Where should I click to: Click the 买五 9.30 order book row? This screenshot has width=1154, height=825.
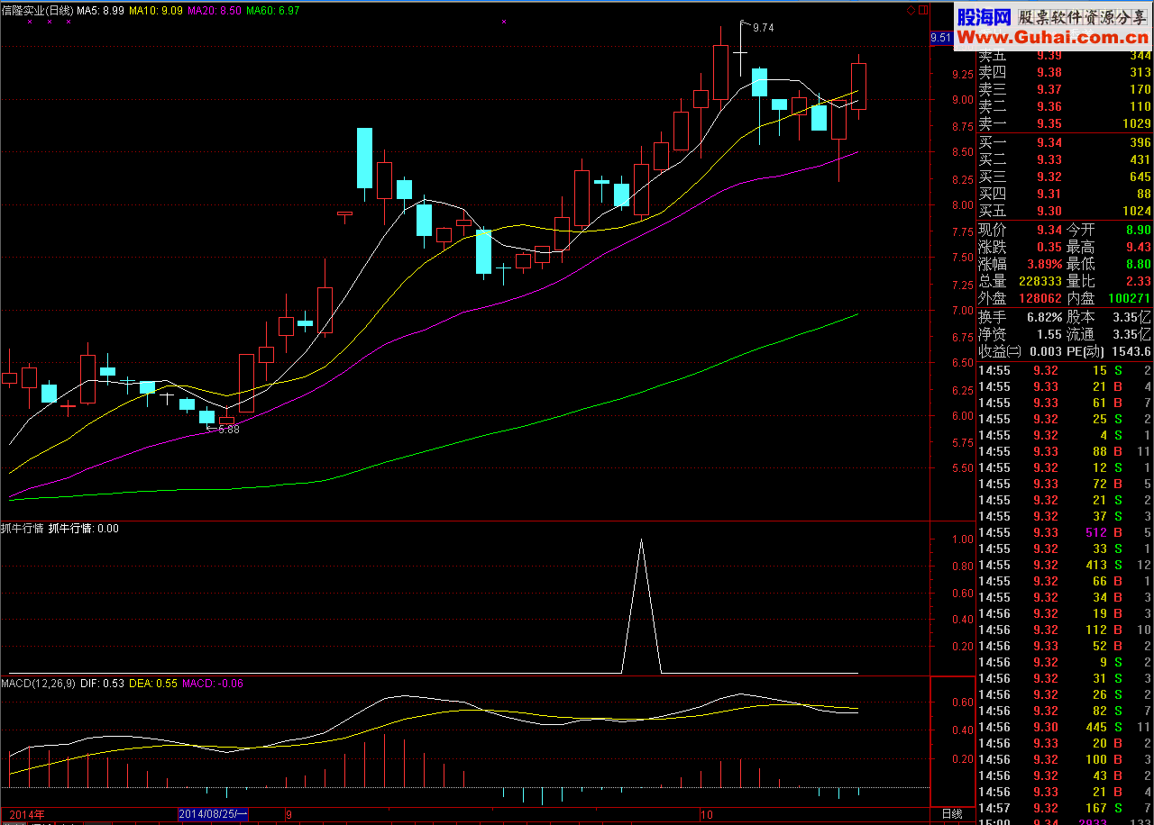[x=1066, y=212]
